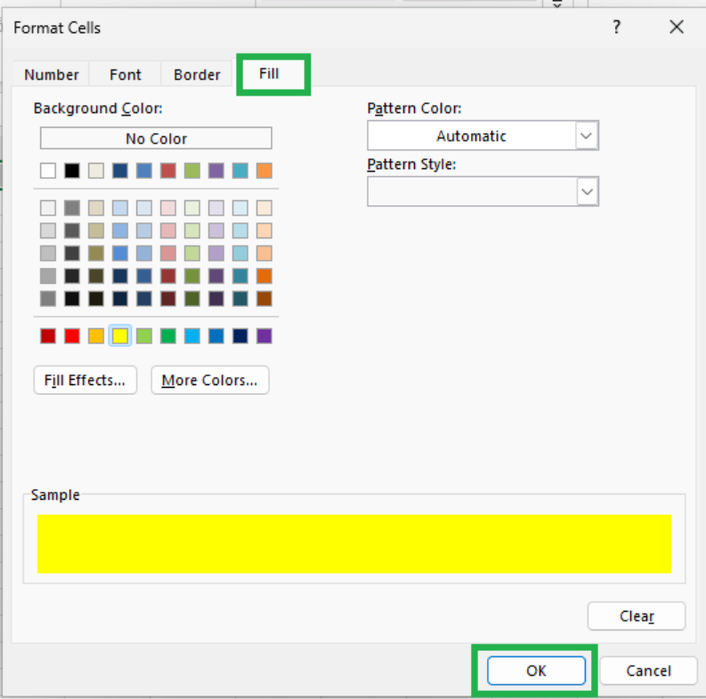Open the More Colors dialog

coord(210,380)
